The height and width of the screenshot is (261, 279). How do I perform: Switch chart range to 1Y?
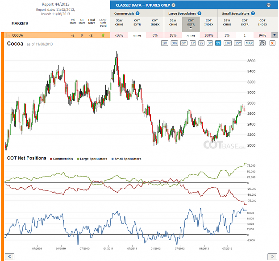click(x=193, y=43)
